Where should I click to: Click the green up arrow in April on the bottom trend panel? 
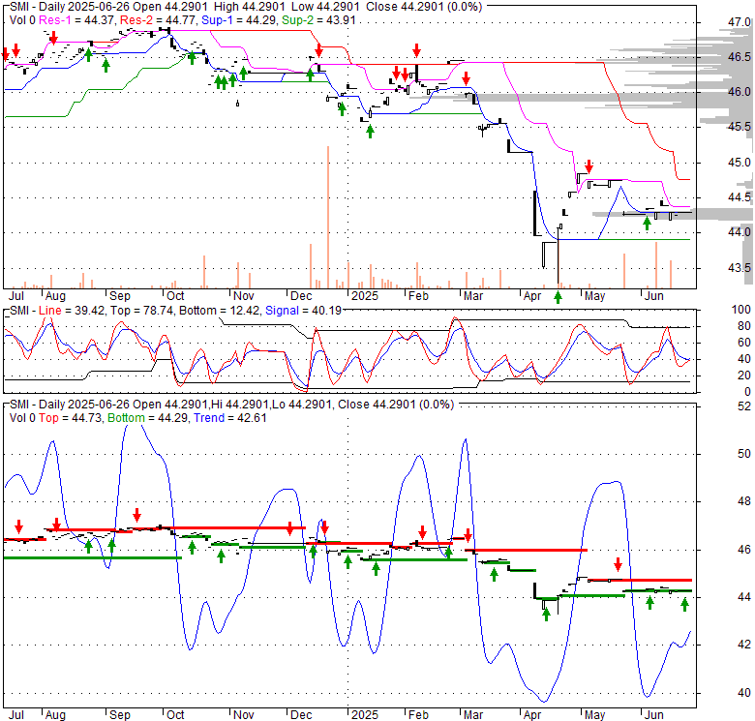(x=546, y=613)
